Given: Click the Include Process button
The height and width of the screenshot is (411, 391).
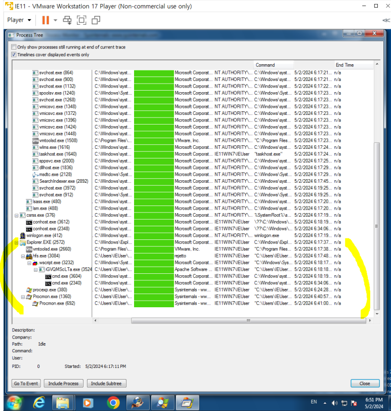Looking at the screenshot, I should pyautogui.click(x=63, y=383).
